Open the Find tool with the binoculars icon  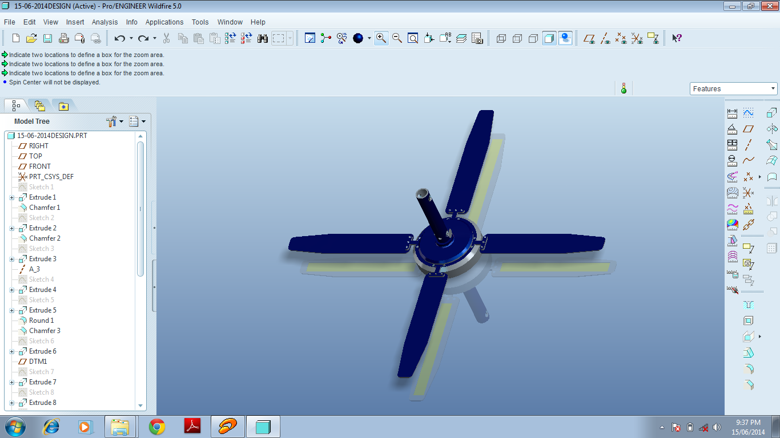263,38
